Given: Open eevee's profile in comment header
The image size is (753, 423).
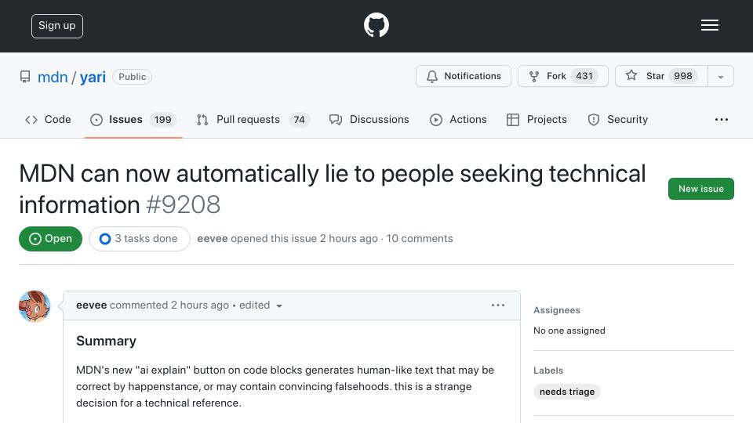Looking at the screenshot, I should tap(91, 305).
